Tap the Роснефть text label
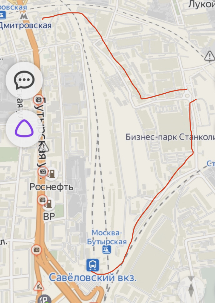Viewport: 215px width, 303px height. [51, 187]
